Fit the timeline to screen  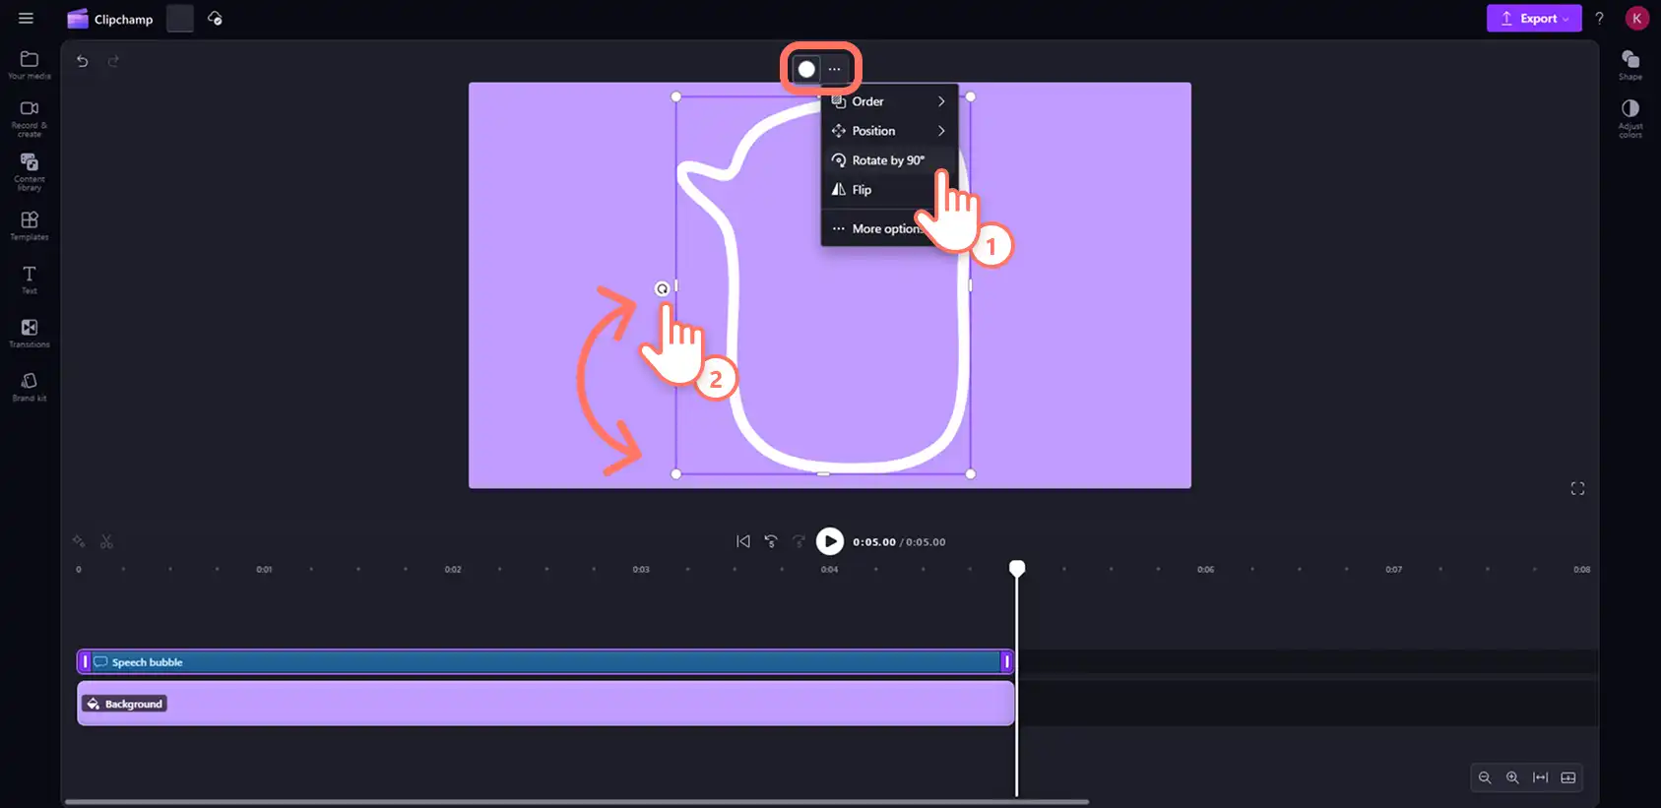1541,777
